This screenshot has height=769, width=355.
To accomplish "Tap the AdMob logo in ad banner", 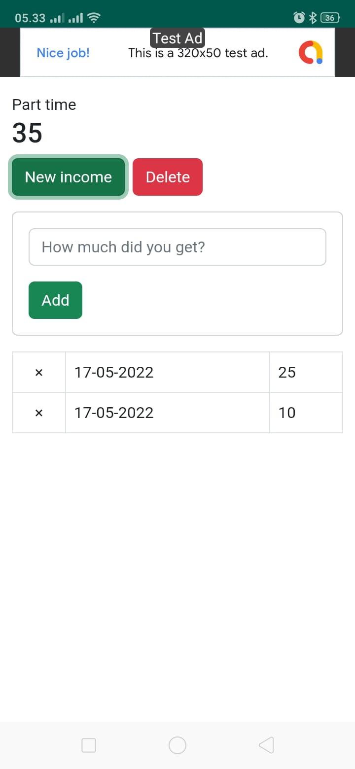I will pyautogui.click(x=311, y=53).
